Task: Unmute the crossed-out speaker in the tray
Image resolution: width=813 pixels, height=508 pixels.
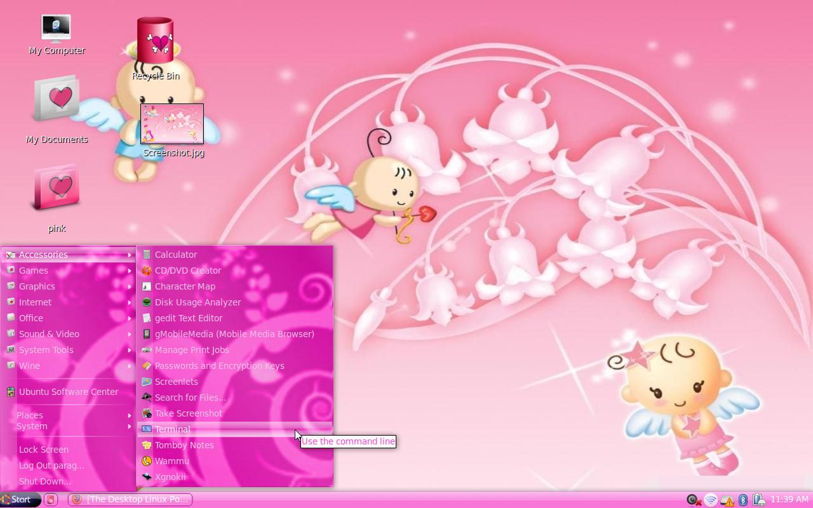Action: tap(692, 500)
